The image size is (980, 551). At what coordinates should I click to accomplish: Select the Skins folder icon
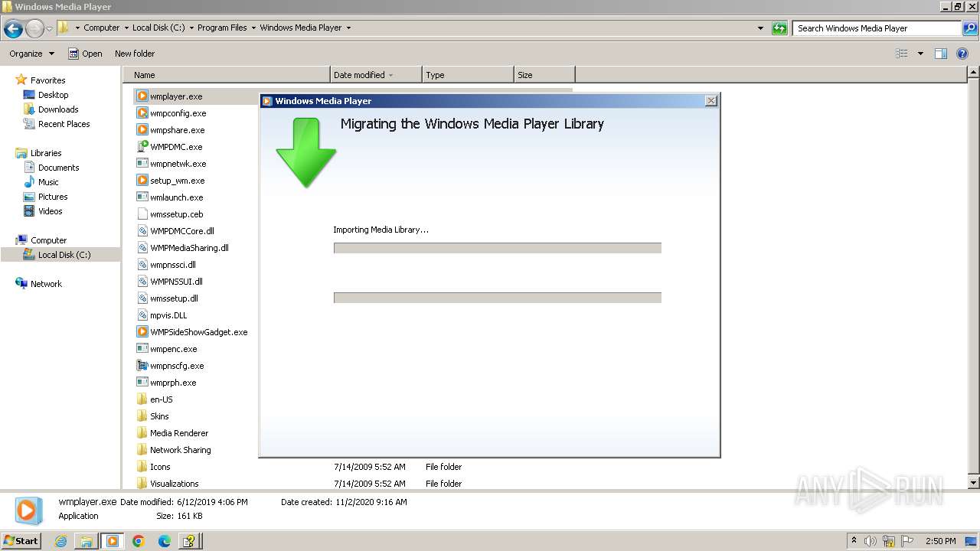(142, 416)
